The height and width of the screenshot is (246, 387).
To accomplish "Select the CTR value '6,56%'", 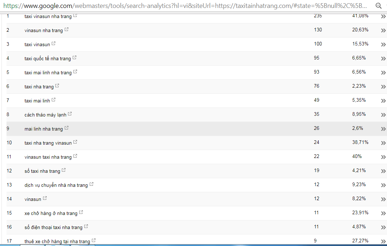I will pos(359,72).
